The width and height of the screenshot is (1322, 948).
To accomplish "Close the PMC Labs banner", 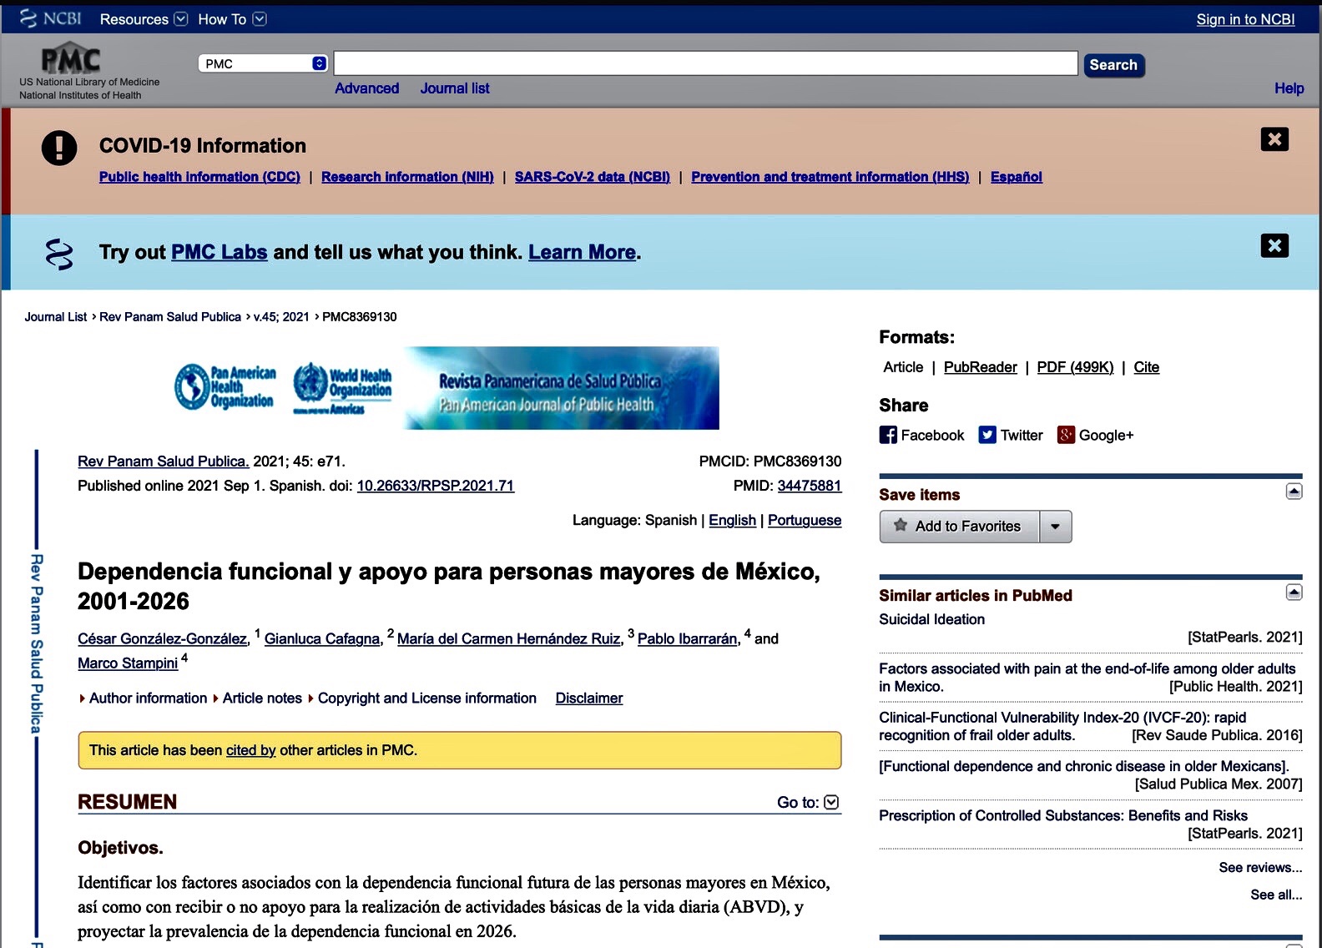I will 1274,245.
